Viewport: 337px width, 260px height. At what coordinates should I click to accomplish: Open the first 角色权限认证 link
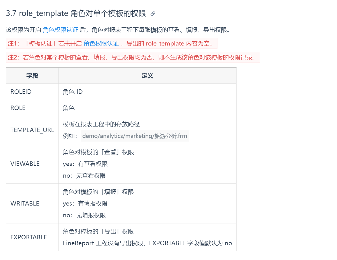60,30
